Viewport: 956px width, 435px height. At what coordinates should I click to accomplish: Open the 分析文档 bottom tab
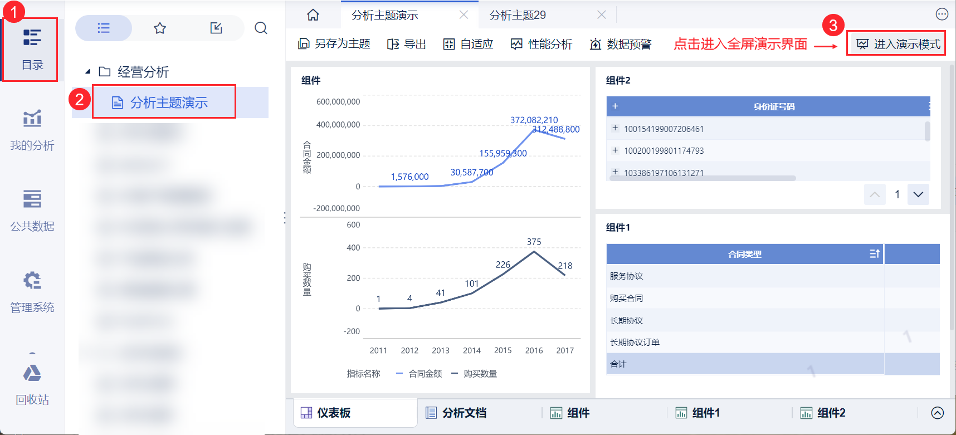tap(456, 413)
